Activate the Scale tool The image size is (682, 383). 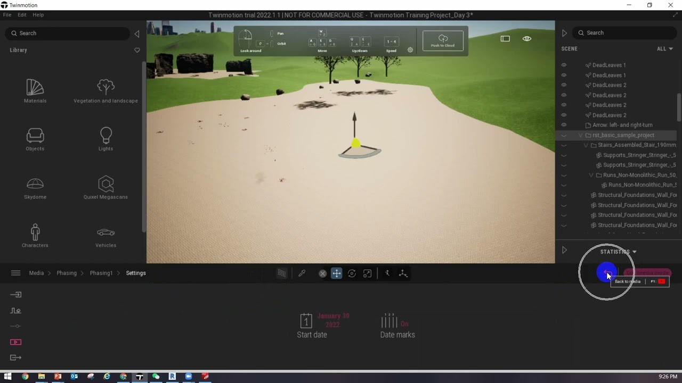(367, 273)
